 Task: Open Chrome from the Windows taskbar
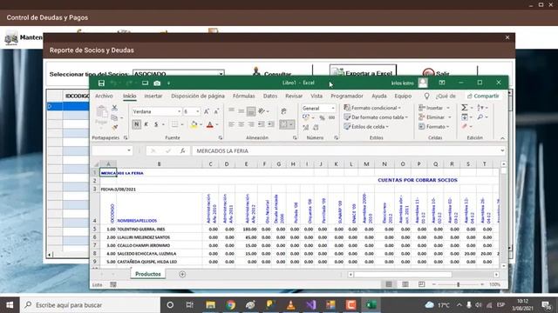coord(230,305)
